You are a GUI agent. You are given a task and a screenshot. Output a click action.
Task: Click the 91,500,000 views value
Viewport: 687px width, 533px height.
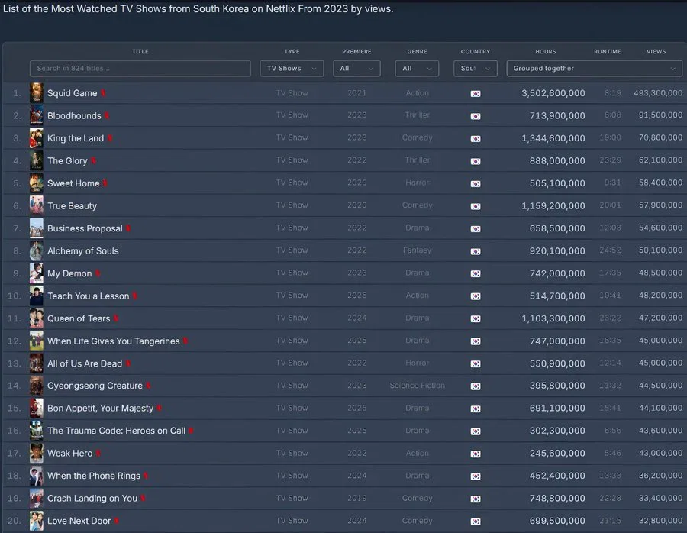pos(660,115)
